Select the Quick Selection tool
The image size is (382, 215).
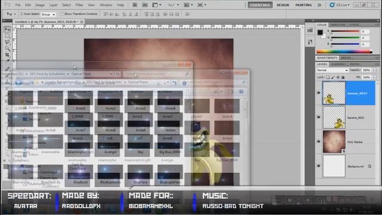click(x=7, y=48)
